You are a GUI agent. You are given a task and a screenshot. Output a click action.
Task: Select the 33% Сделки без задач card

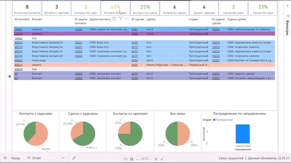263,8
